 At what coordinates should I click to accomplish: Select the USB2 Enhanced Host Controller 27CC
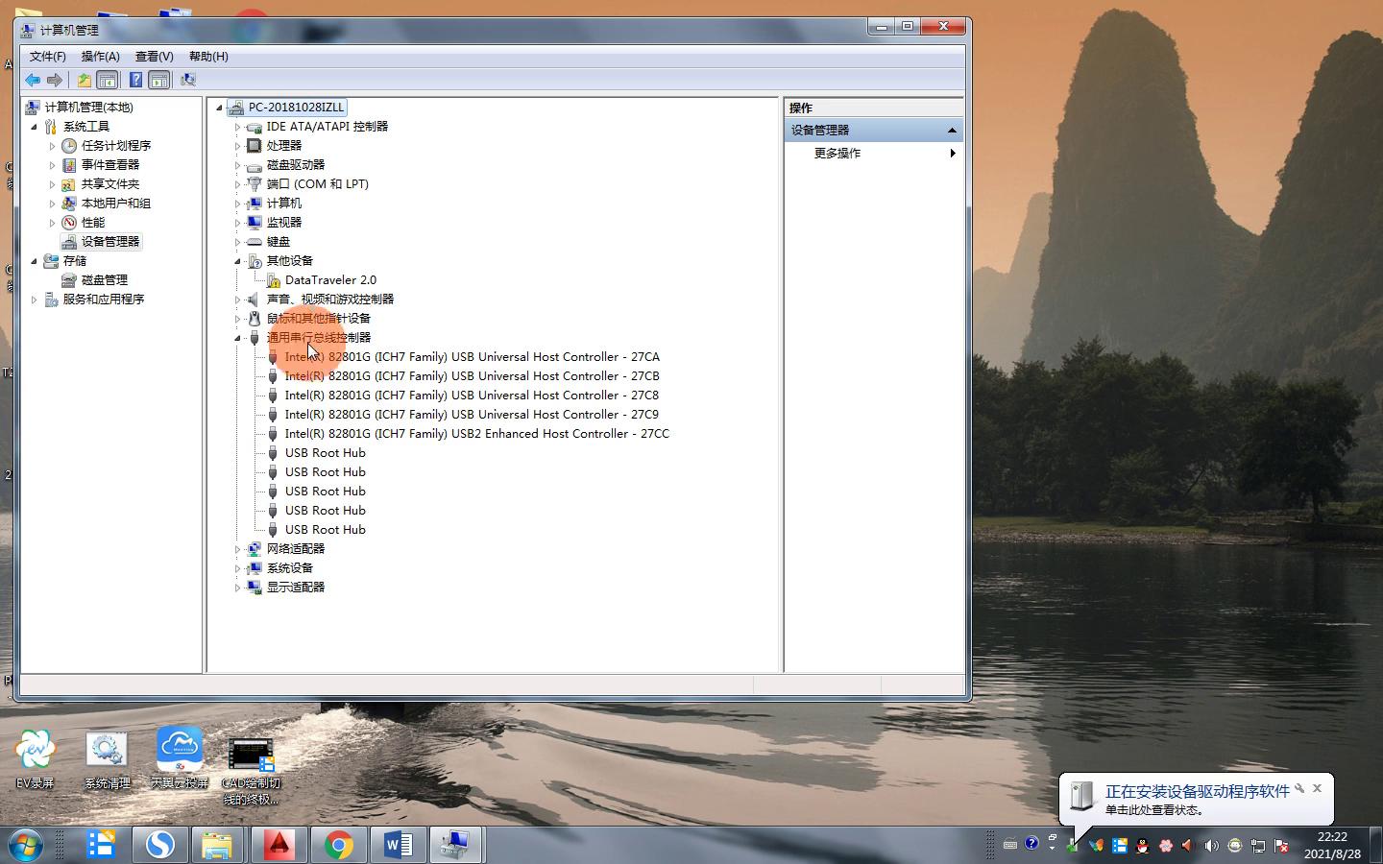click(x=476, y=434)
